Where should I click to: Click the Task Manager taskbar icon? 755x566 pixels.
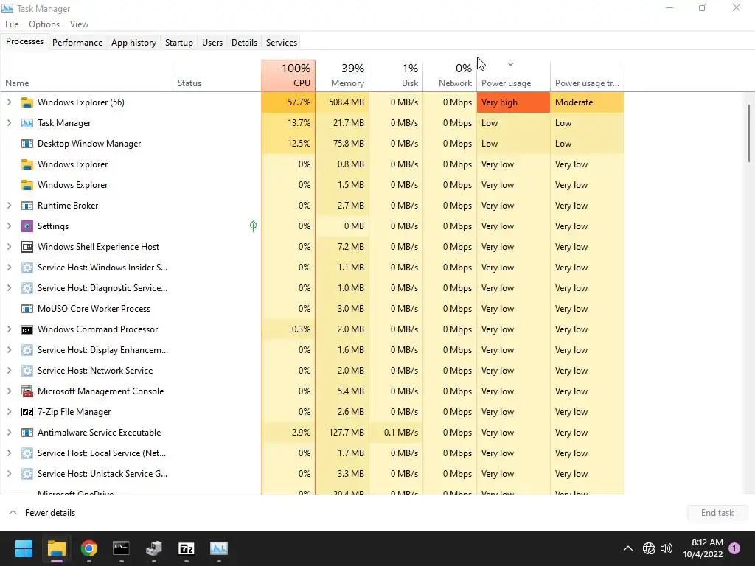[218, 548]
